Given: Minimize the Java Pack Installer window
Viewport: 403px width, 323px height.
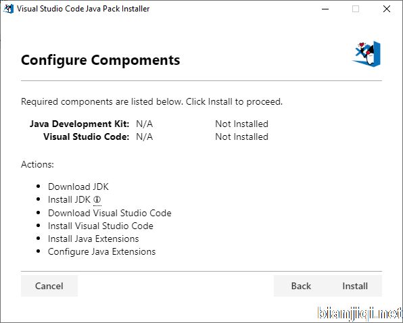Looking at the screenshot, I should (325, 9).
